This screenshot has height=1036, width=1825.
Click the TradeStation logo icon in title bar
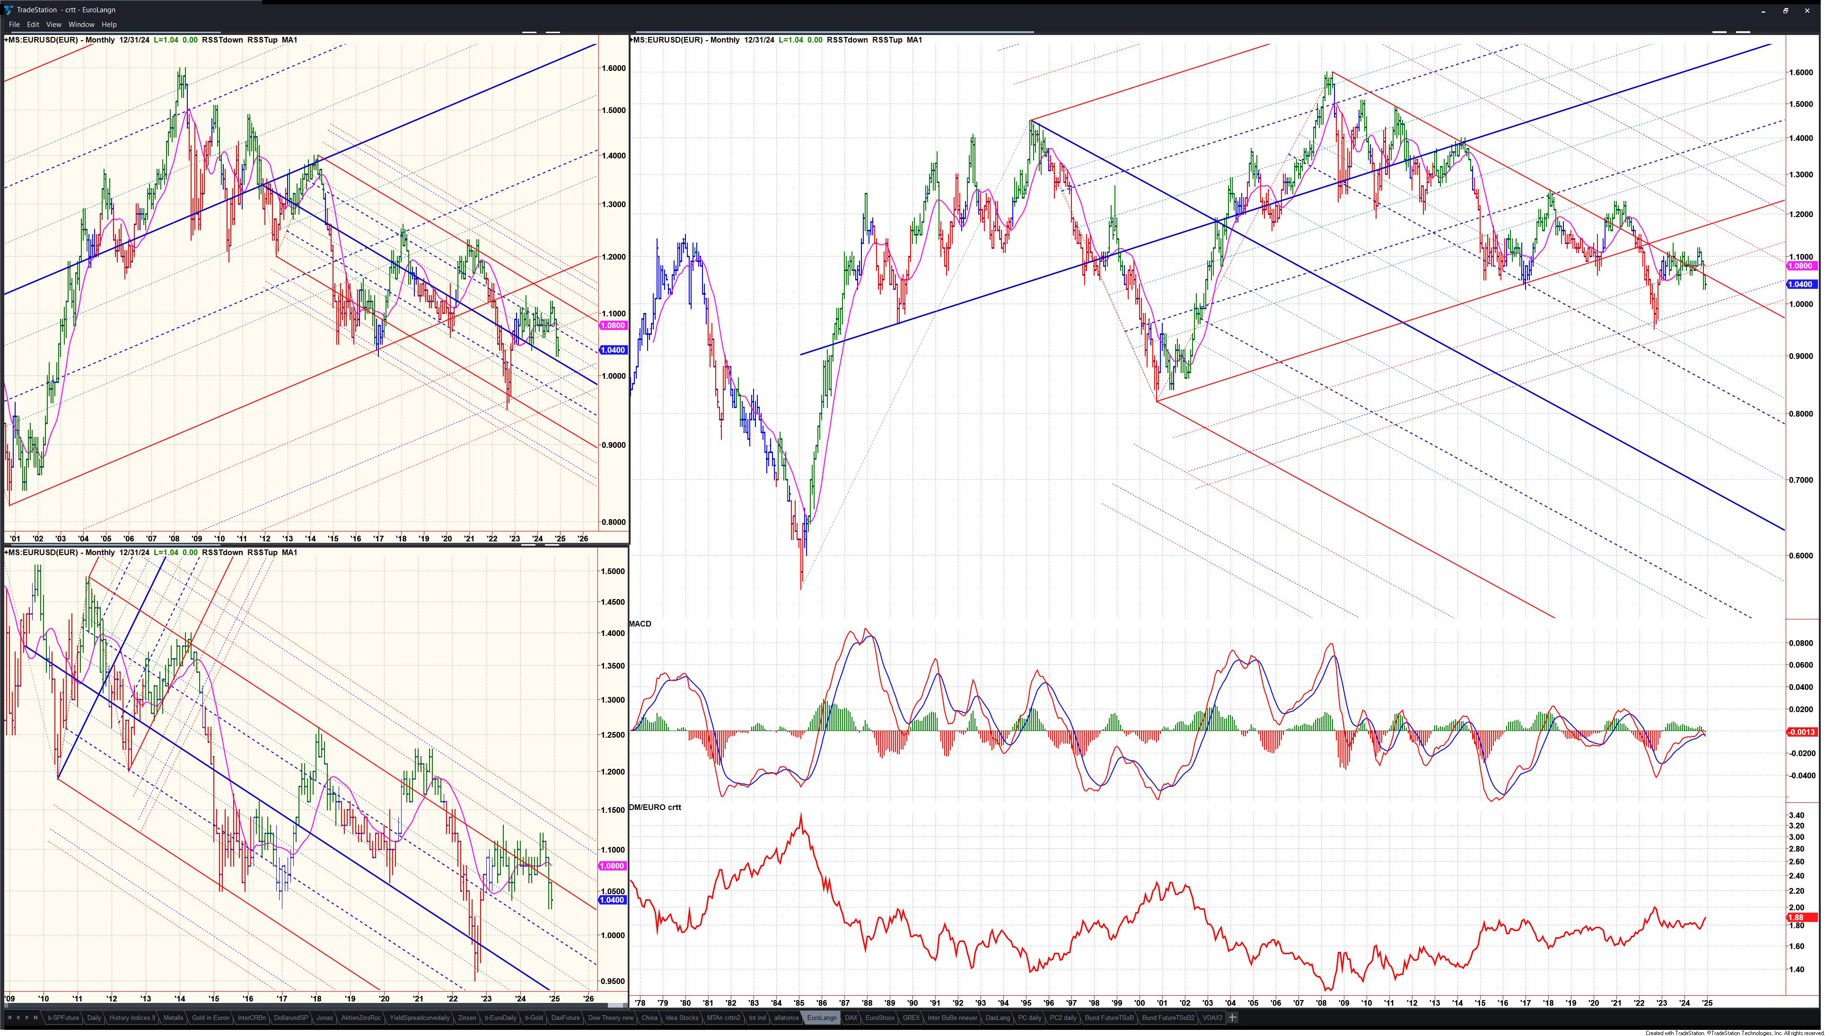[x=8, y=10]
